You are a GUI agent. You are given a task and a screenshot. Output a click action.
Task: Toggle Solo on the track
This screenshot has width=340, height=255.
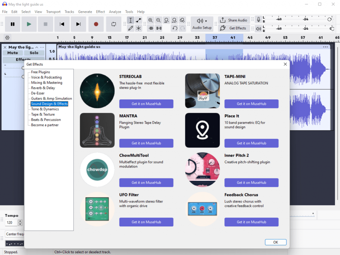(x=34, y=53)
